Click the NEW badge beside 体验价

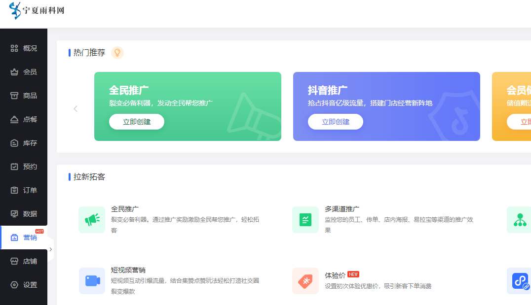point(353,274)
